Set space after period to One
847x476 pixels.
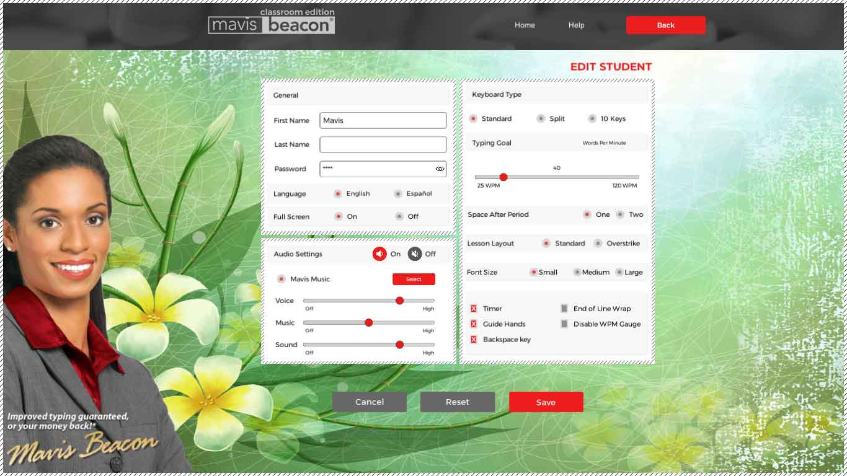click(x=587, y=214)
